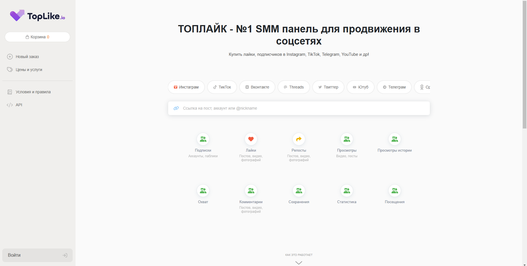Select the Инстаграм network tab
This screenshot has width=527, height=266.
186,87
